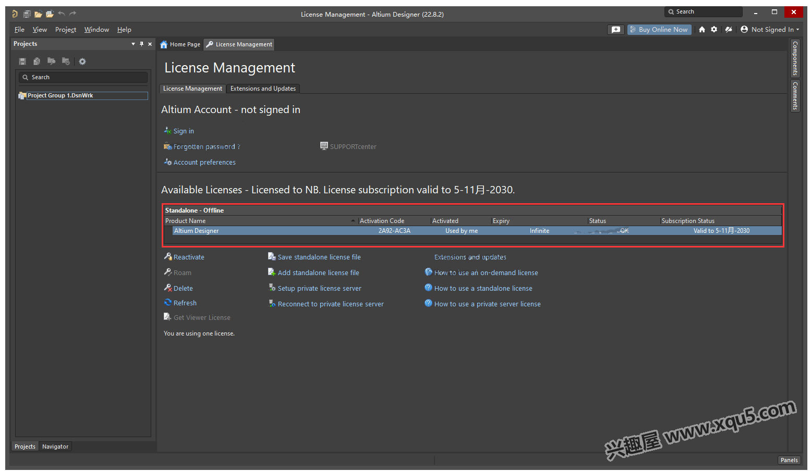
Task: Open Preferences gear icon in top bar
Action: click(x=714, y=30)
